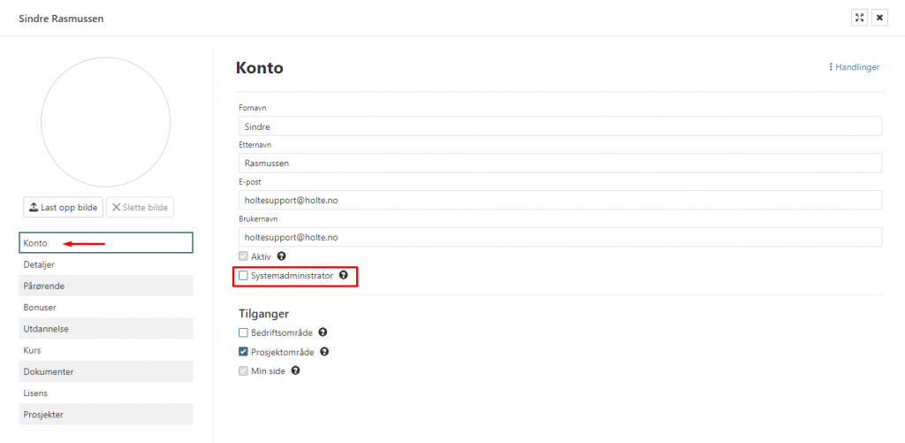Click help icon beside Min side
Image resolution: width=905 pixels, height=443 pixels.
coord(295,370)
